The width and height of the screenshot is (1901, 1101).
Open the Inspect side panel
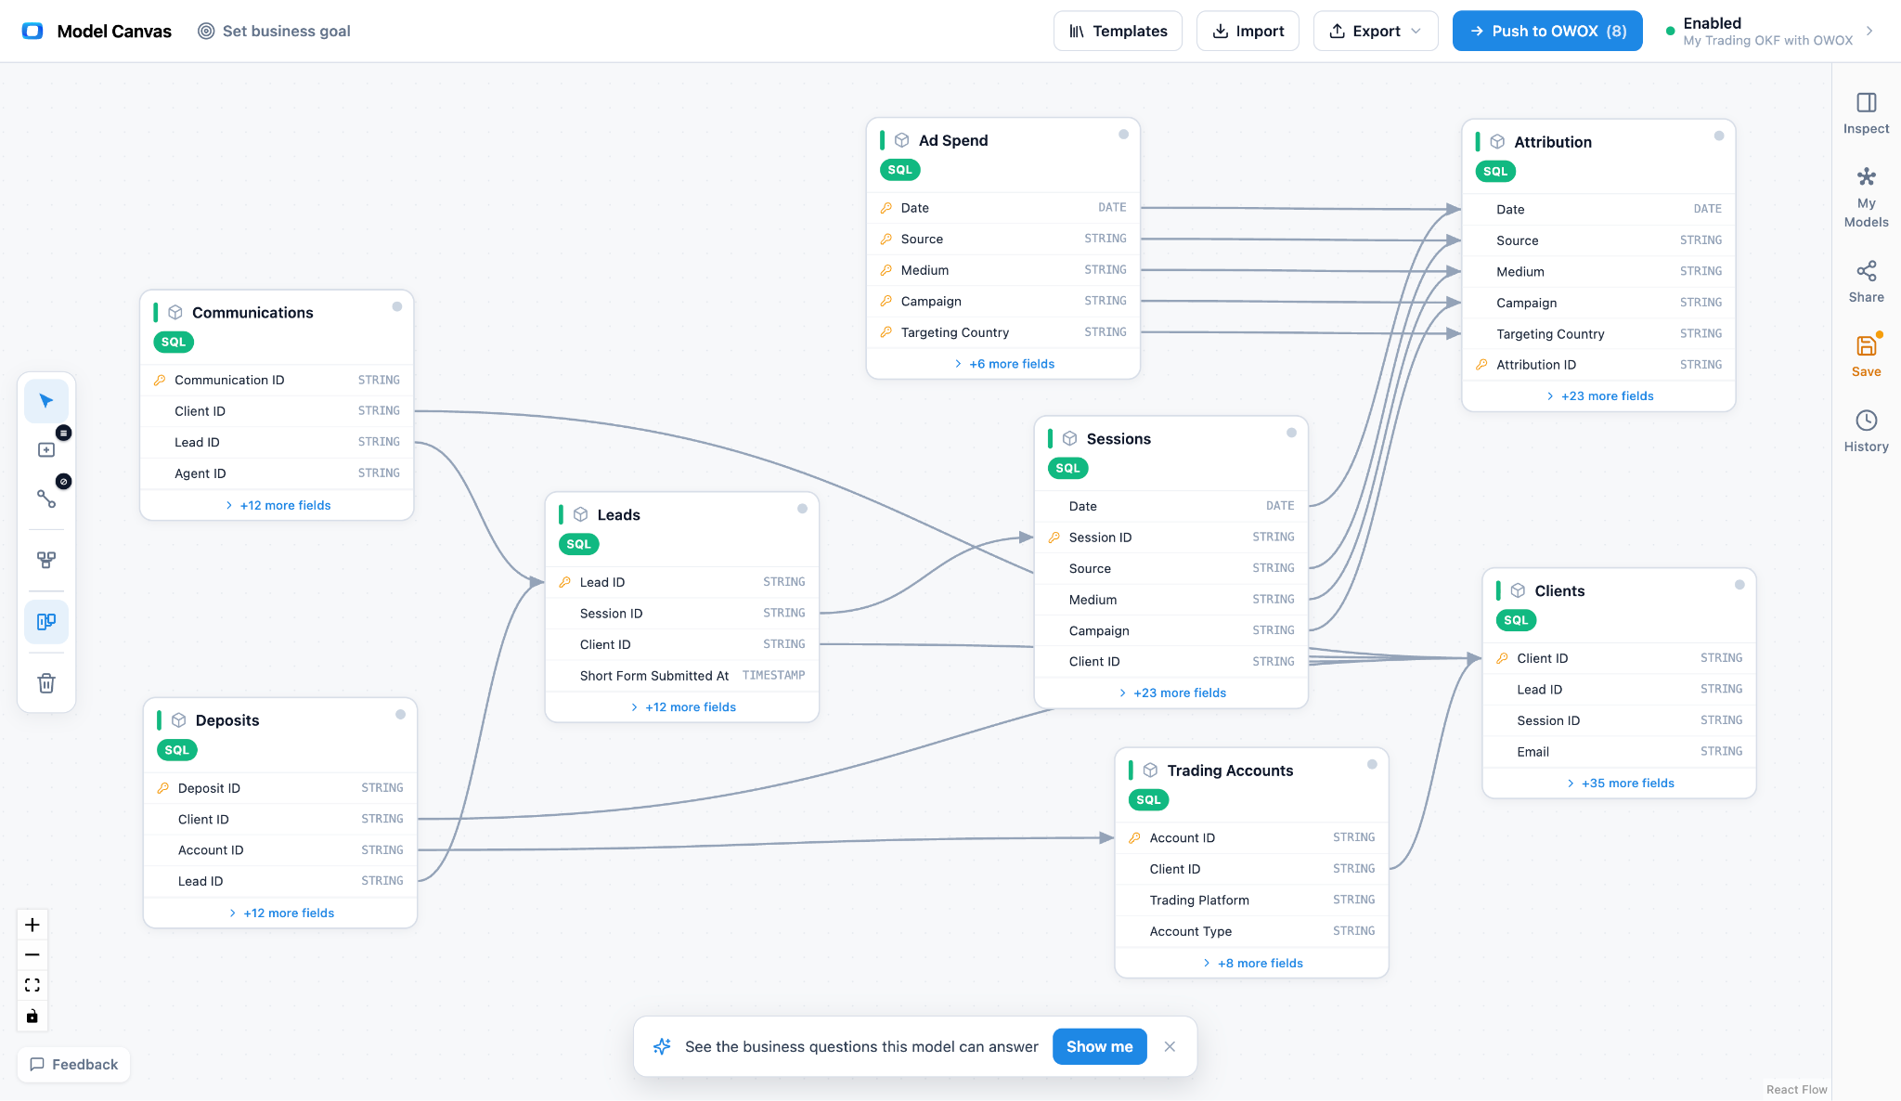[1866, 113]
